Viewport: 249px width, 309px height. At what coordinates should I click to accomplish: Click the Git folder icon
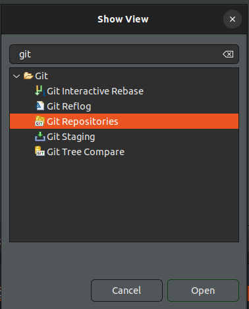[x=28, y=76]
